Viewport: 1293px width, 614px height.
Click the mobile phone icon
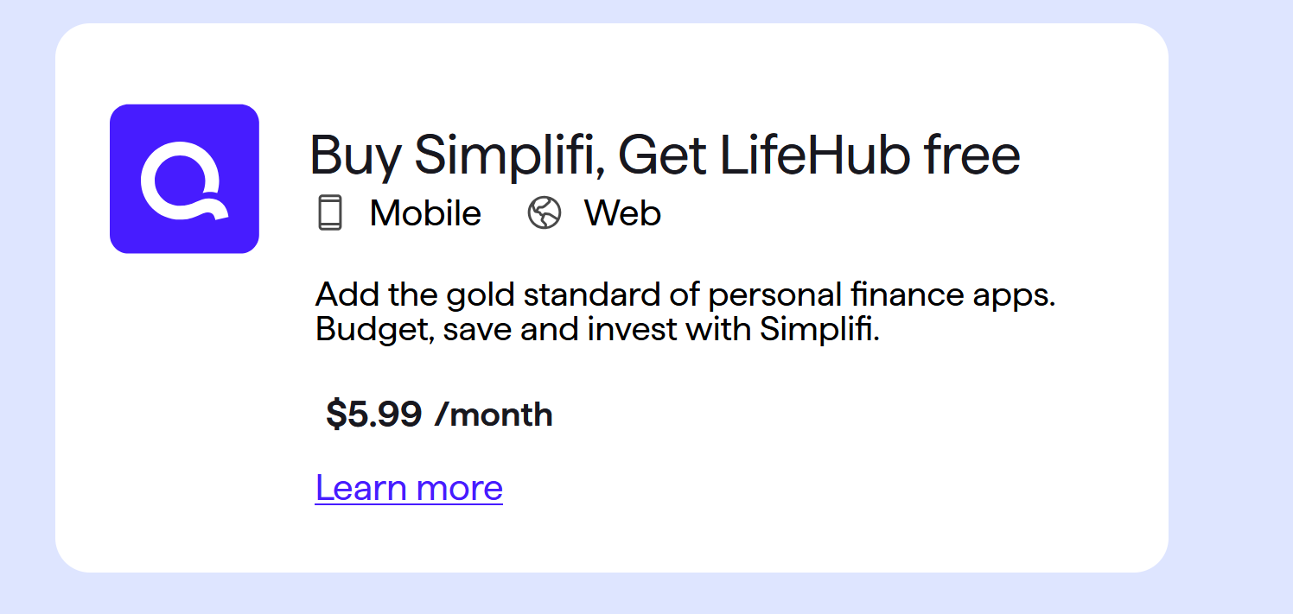(330, 212)
